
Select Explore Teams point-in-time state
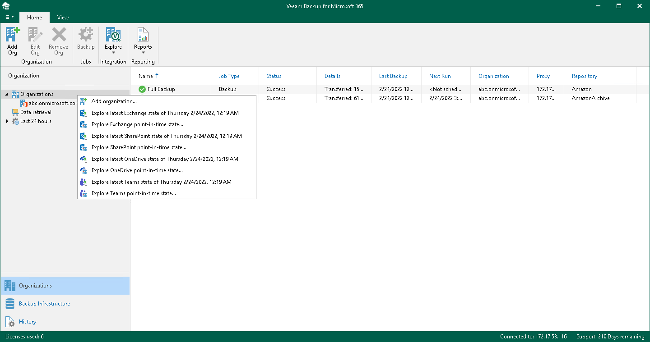pos(167,193)
